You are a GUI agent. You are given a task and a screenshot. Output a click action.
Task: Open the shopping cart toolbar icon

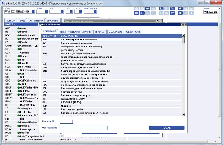point(172,13)
